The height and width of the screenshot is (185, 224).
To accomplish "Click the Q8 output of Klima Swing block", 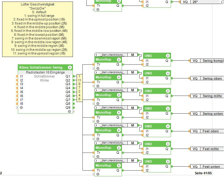I will point(68,104).
